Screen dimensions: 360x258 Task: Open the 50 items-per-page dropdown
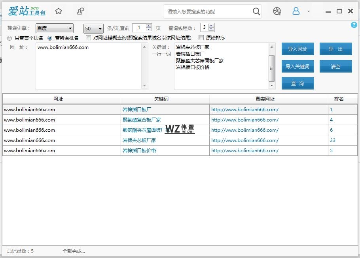tap(93, 28)
